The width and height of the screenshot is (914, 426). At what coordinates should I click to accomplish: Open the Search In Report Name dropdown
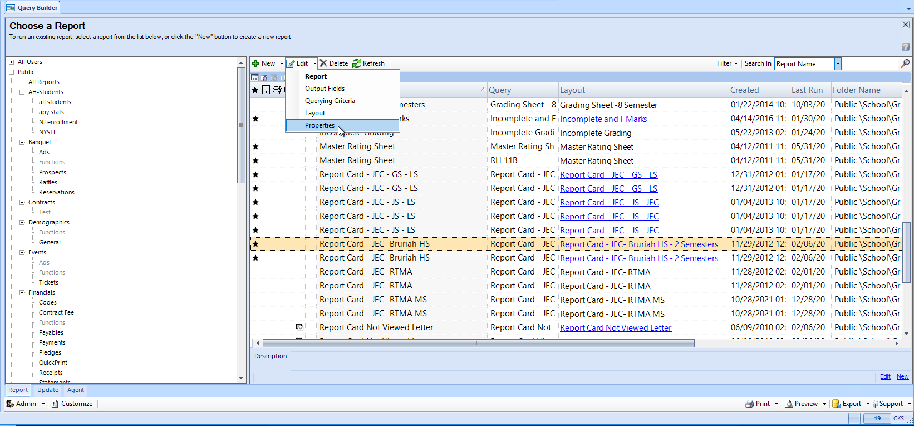click(838, 64)
